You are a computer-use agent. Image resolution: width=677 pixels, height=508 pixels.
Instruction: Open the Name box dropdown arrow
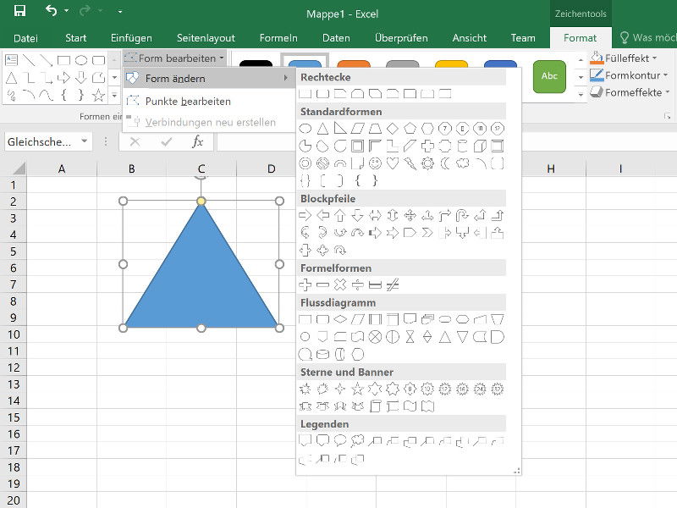coord(84,141)
